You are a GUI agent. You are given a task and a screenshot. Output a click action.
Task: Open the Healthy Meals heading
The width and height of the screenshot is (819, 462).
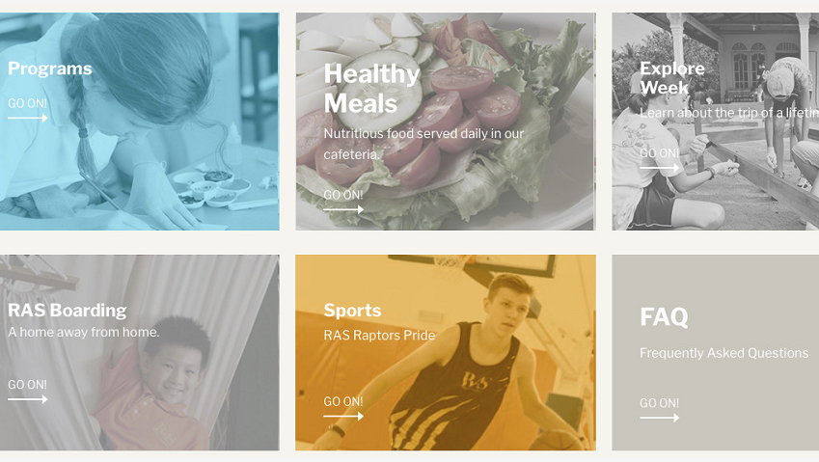point(371,88)
